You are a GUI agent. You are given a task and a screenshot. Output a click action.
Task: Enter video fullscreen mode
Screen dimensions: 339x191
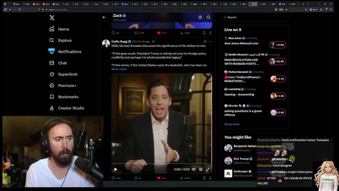[208, 169]
